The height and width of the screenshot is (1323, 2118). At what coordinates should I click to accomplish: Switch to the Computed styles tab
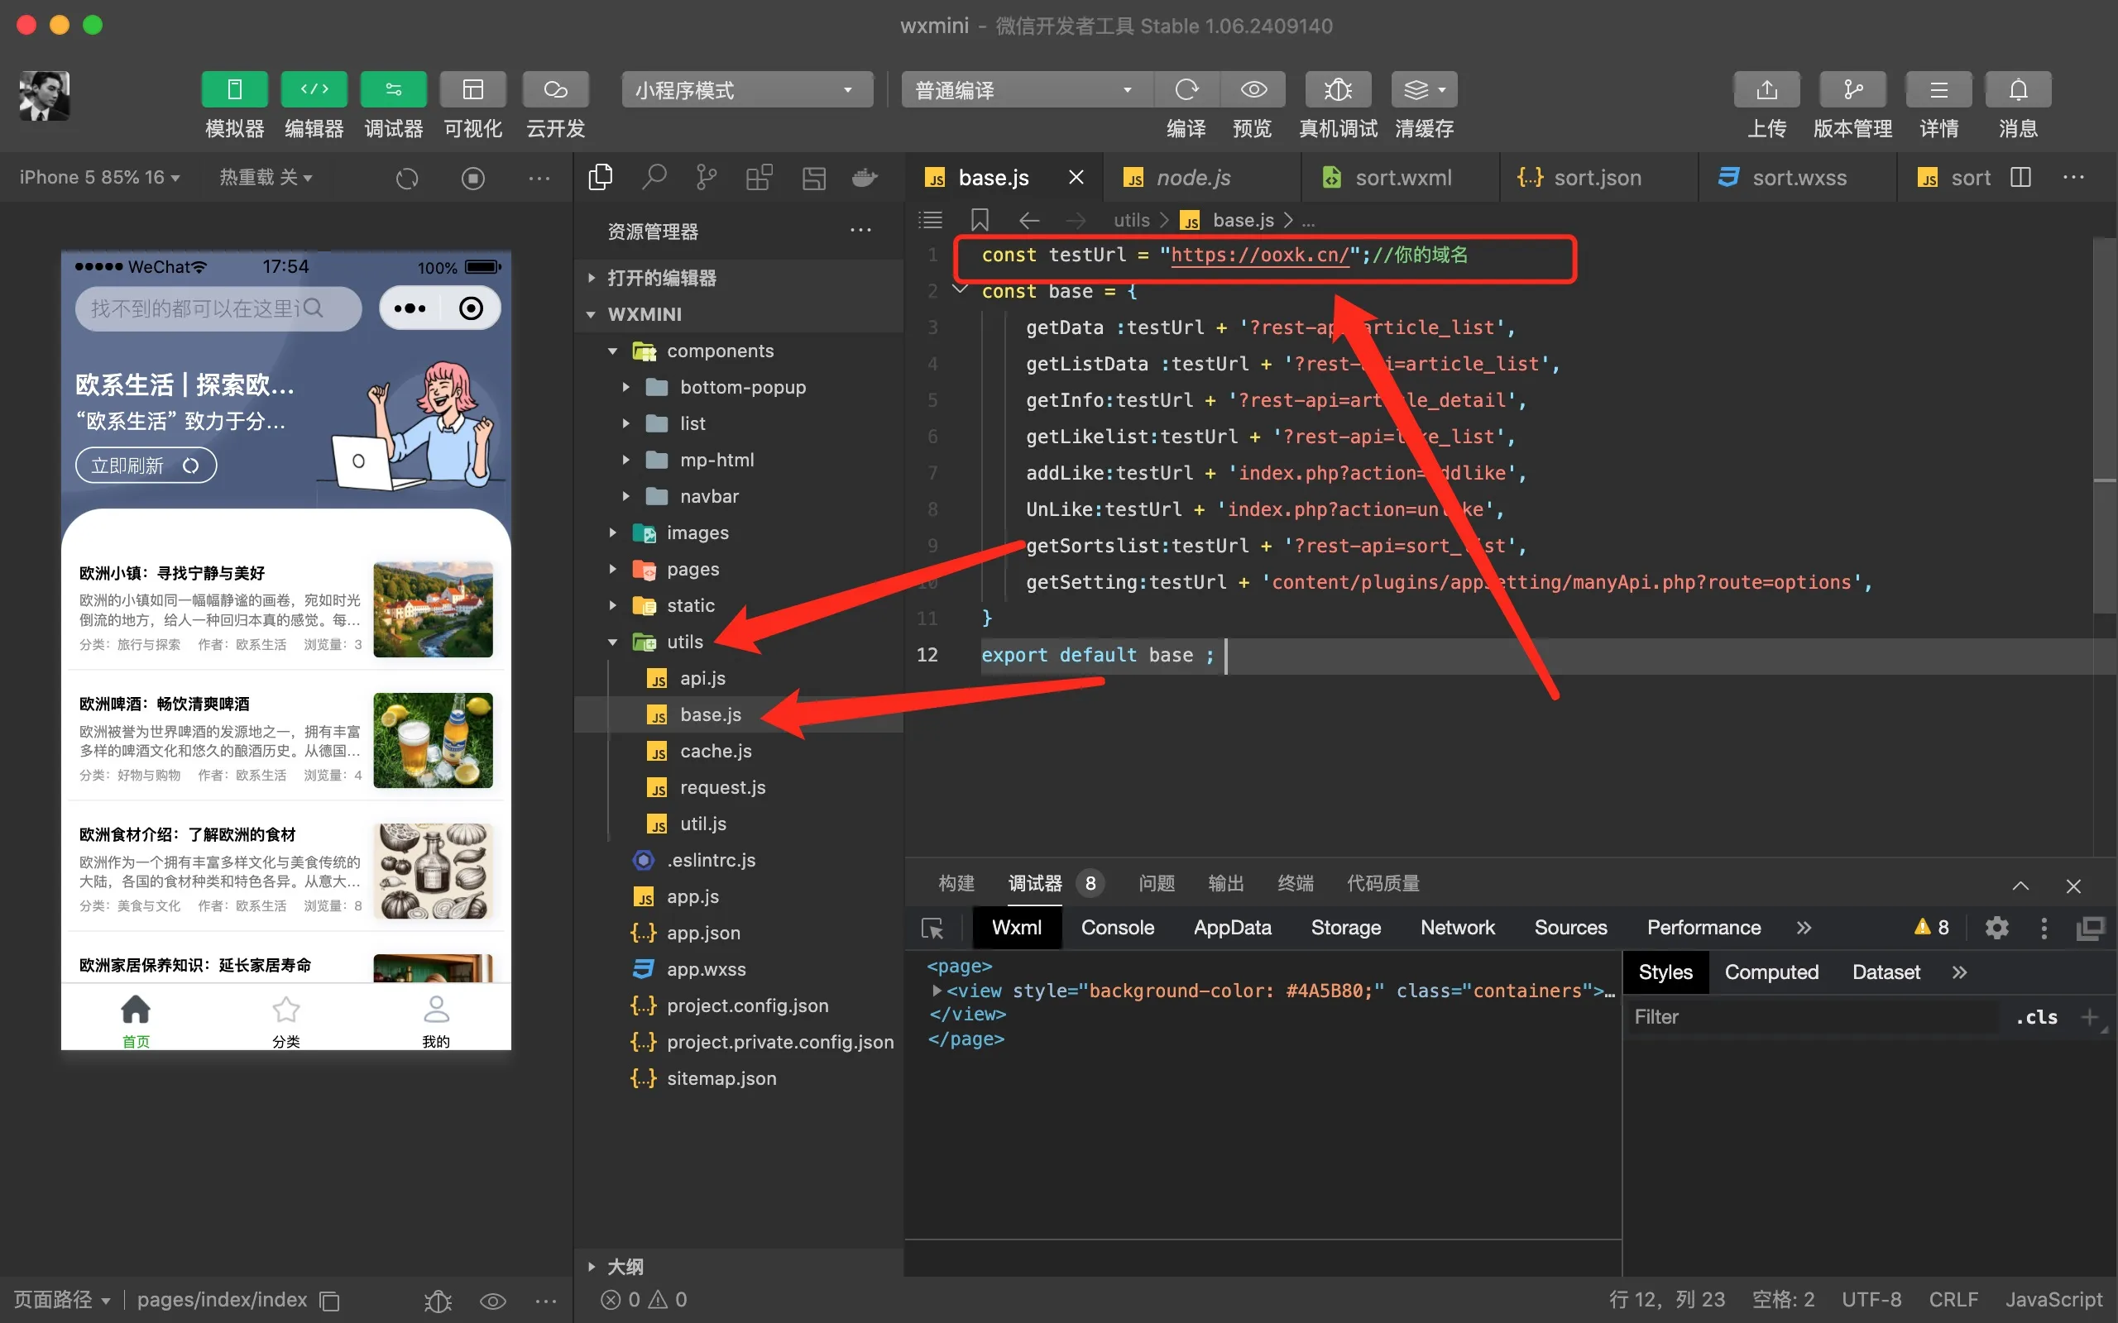[1771, 972]
